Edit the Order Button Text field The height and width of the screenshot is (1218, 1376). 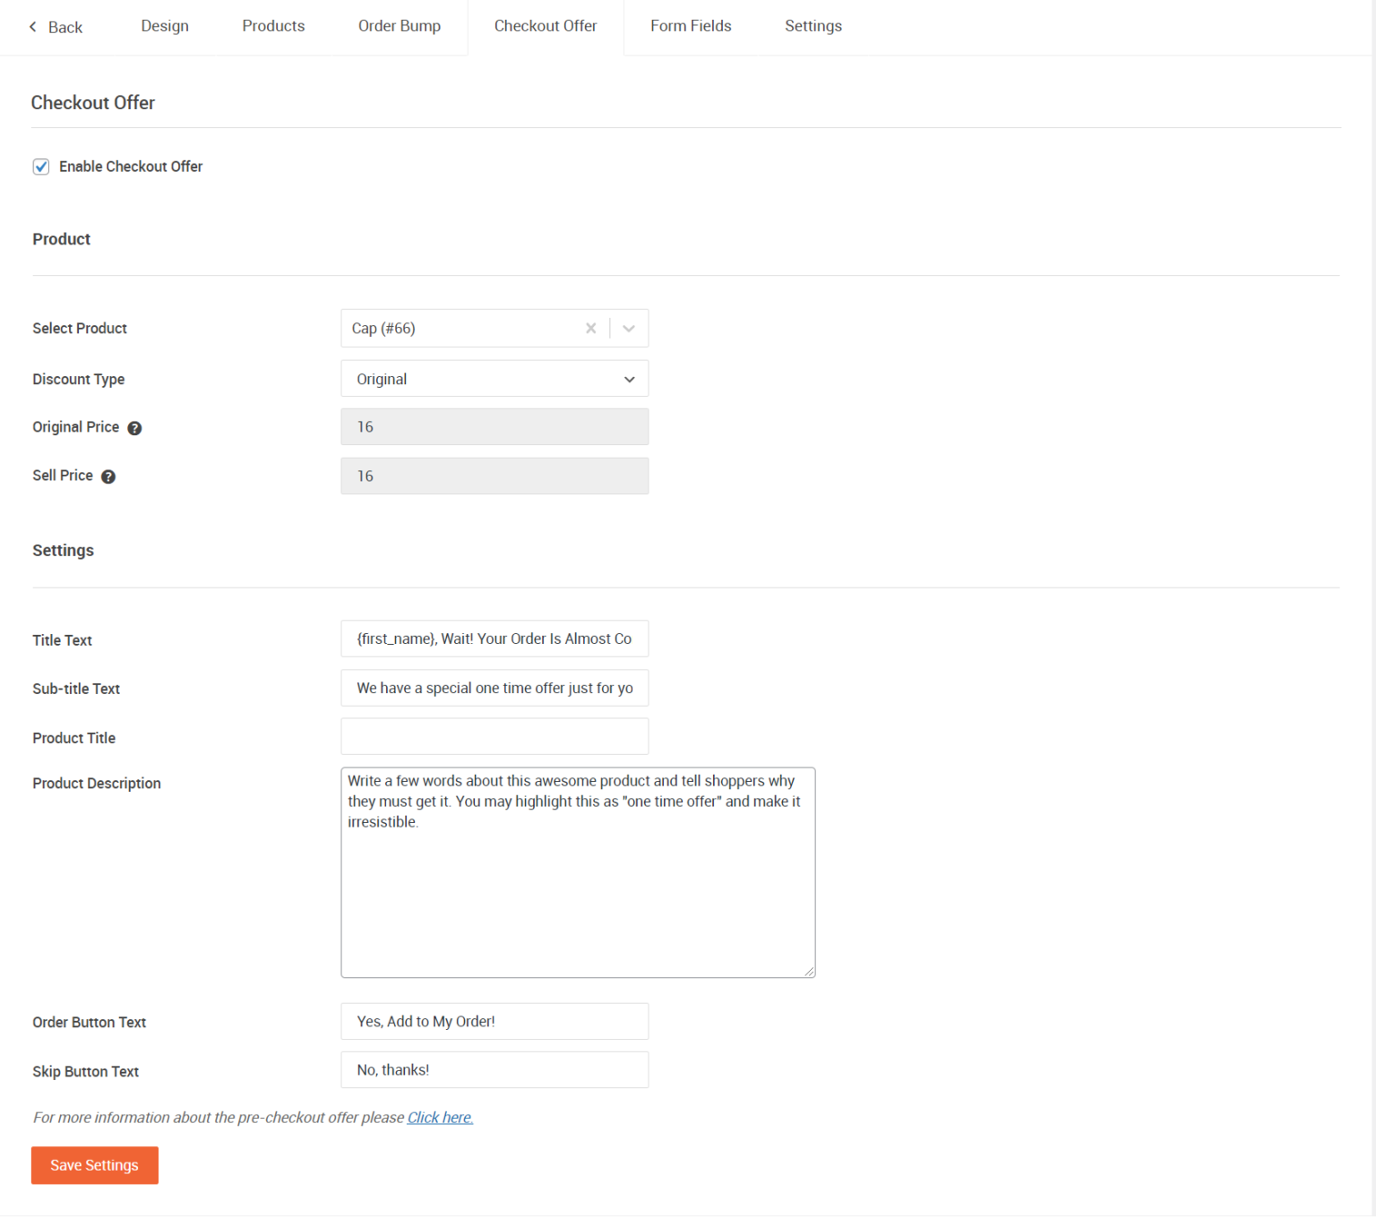pos(494,1021)
